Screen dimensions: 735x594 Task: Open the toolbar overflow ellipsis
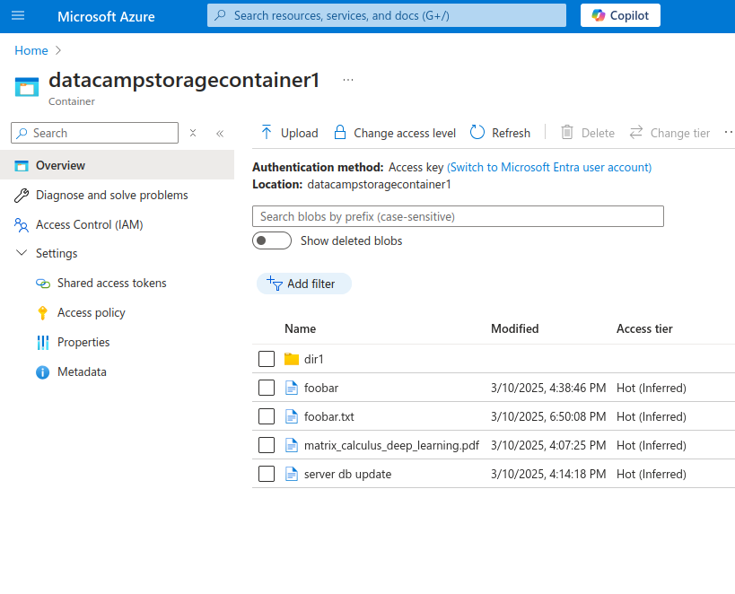[x=729, y=132]
